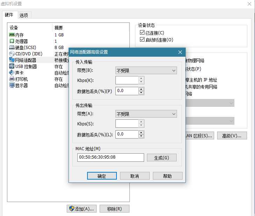This screenshot has height=216, width=255.
Task: Select the printer (打印机) icon
Action: pyautogui.click(x=12, y=79)
